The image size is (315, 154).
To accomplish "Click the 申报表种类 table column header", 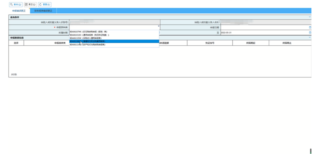I will pyautogui.click(x=60, y=43).
